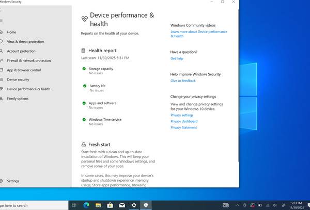This screenshot has height=210, width=310.
Task: Select Device performance & health menu item
Action: [28, 89]
